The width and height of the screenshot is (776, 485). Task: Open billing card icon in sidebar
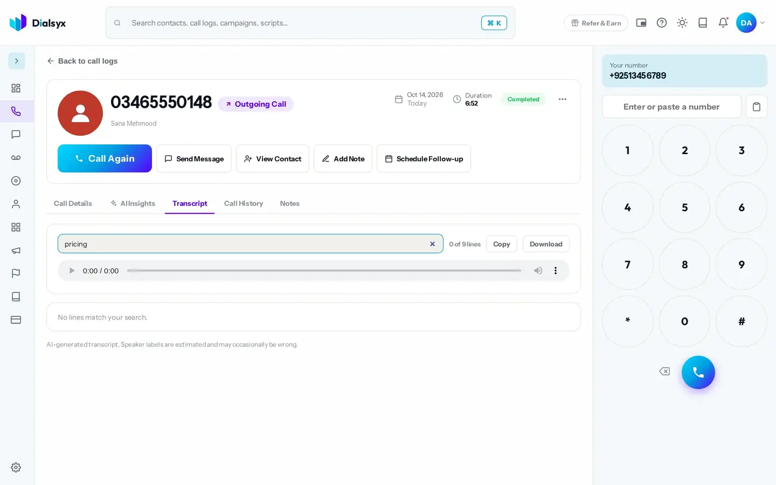(16, 320)
